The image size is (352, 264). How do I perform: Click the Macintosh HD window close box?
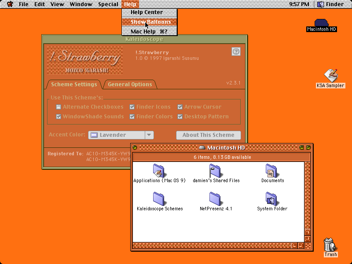pyautogui.click(x=135, y=147)
